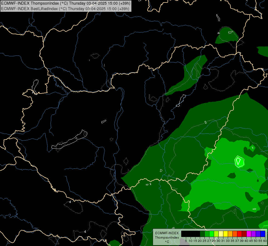Choose the bright red 37–39 legend swatch
The height and width of the screenshot is (246, 268).
(240, 234)
